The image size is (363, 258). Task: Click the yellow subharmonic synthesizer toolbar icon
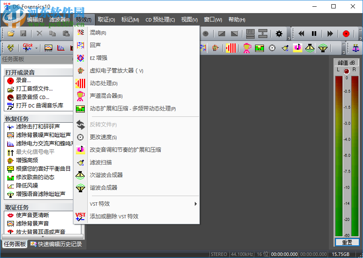309,48
